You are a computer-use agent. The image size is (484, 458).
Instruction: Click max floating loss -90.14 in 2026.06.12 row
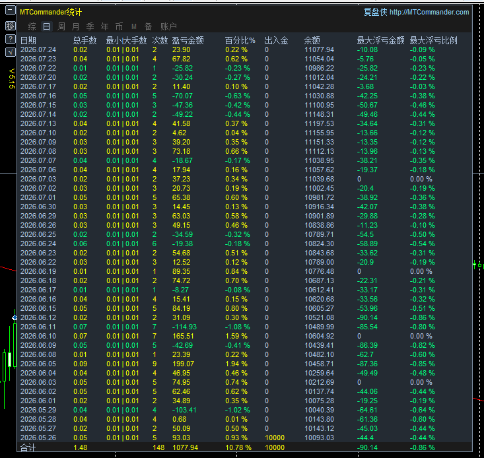click(x=367, y=317)
